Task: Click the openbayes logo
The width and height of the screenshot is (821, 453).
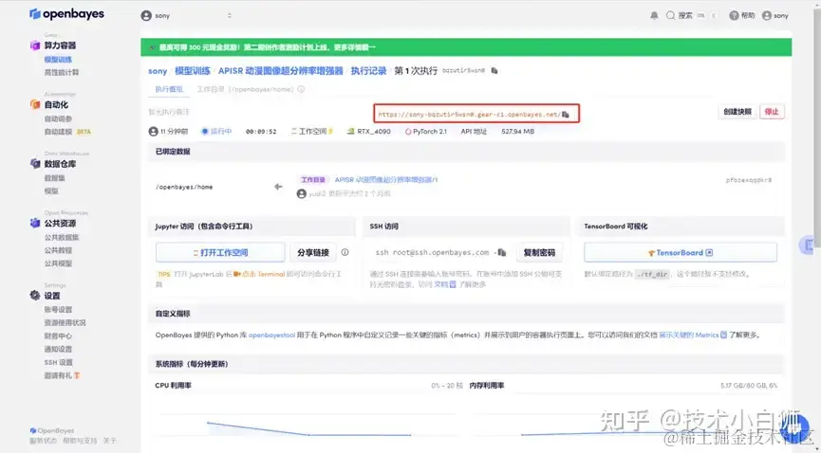Action: (x=66, y=14)
